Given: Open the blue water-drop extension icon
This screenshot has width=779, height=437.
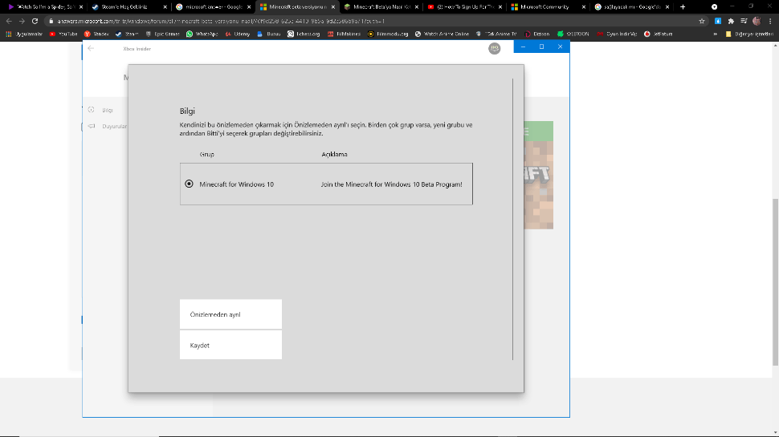Looking at the screenshot, I should [718, 22].
